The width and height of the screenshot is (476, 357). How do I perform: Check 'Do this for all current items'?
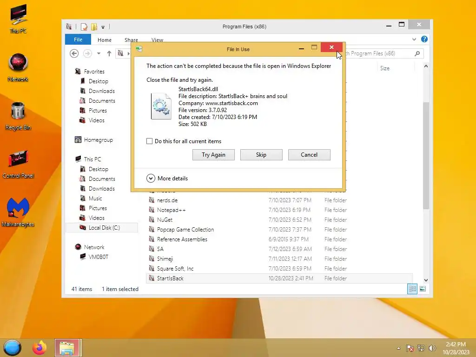coord(149,141)
